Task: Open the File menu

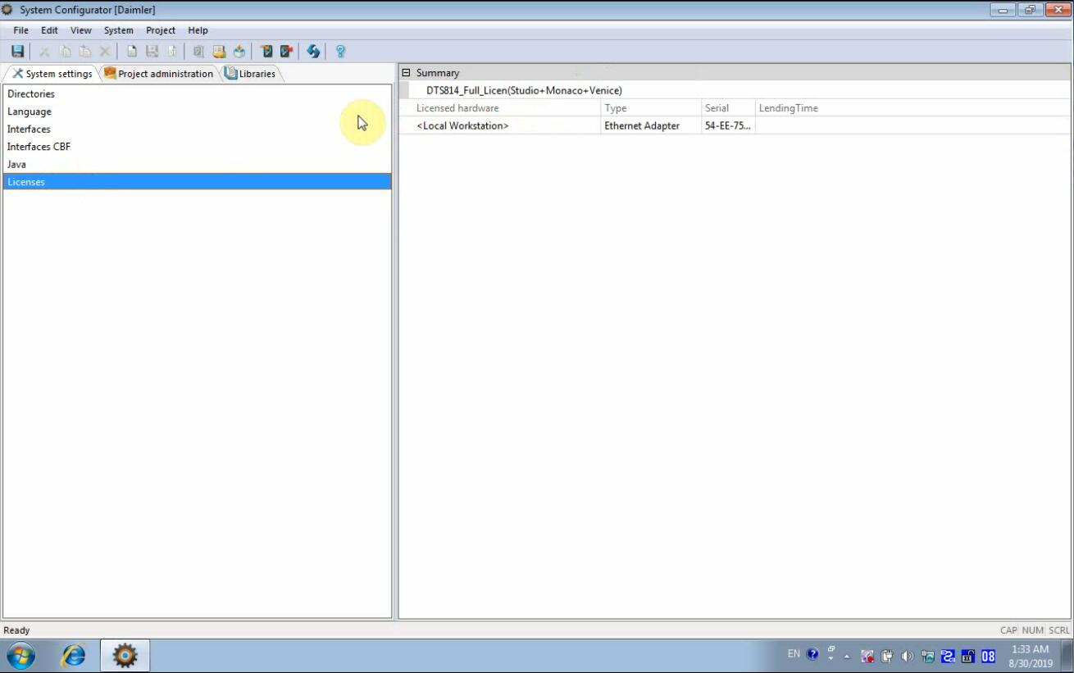Action: coord(20,30)
